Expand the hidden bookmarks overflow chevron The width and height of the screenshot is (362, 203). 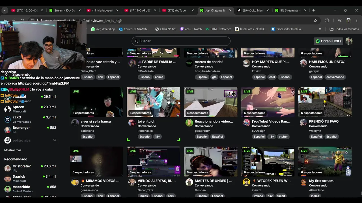tap(320, 29)
